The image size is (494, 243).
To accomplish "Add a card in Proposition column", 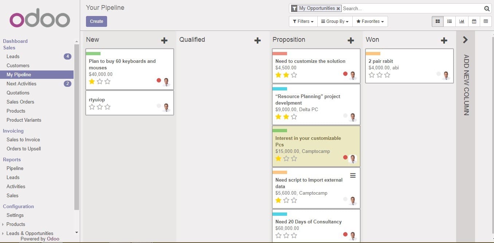I will [351, 40].
